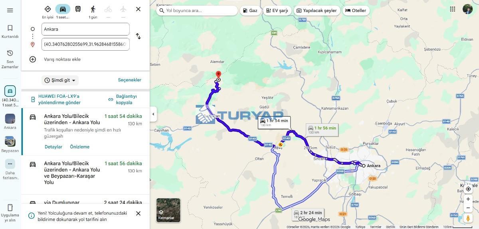479x229 pixels.
Task: Open the hamburger main menu
Action: [10, 10]
